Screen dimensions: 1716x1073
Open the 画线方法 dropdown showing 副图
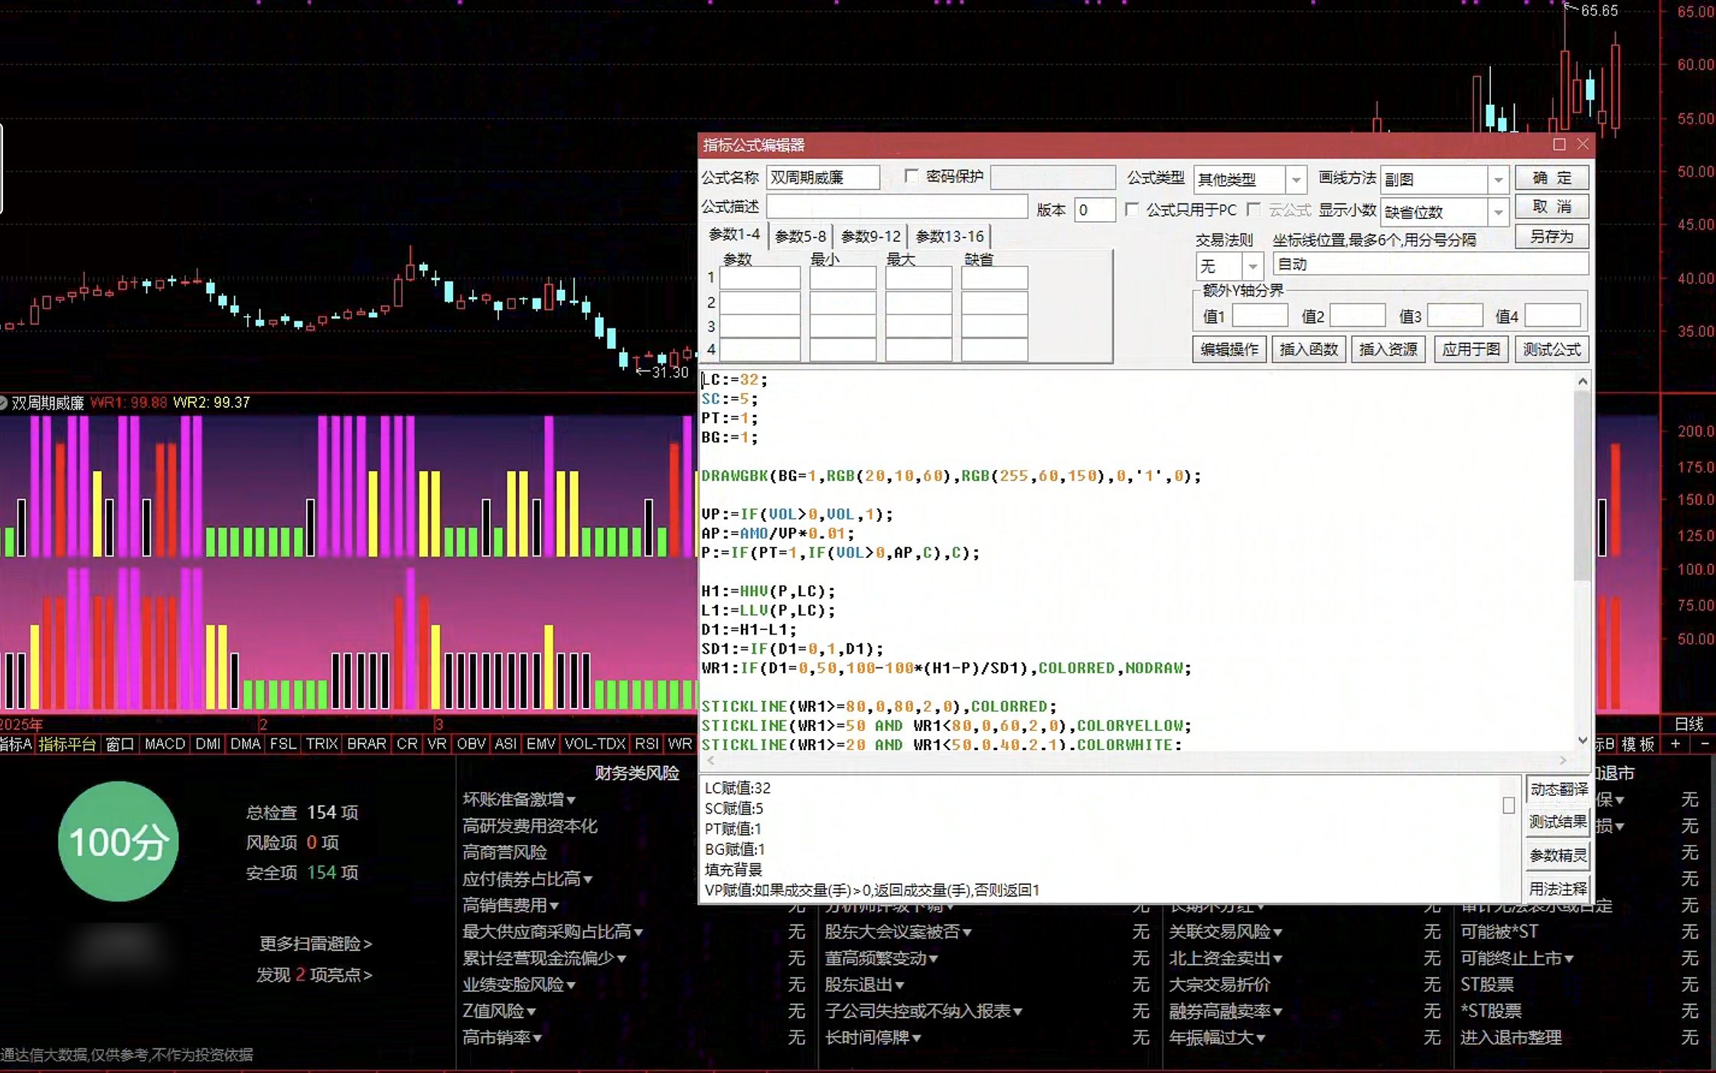click(x=1498, y=180)
